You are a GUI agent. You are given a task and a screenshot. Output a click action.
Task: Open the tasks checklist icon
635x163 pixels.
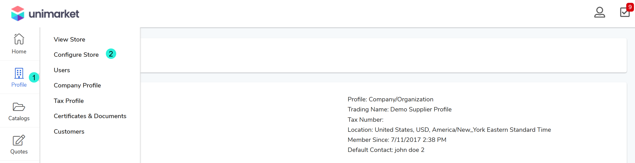[x=624, y=12]
